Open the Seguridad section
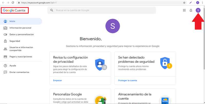Screen dimensions: 205x104 [15, 41]
